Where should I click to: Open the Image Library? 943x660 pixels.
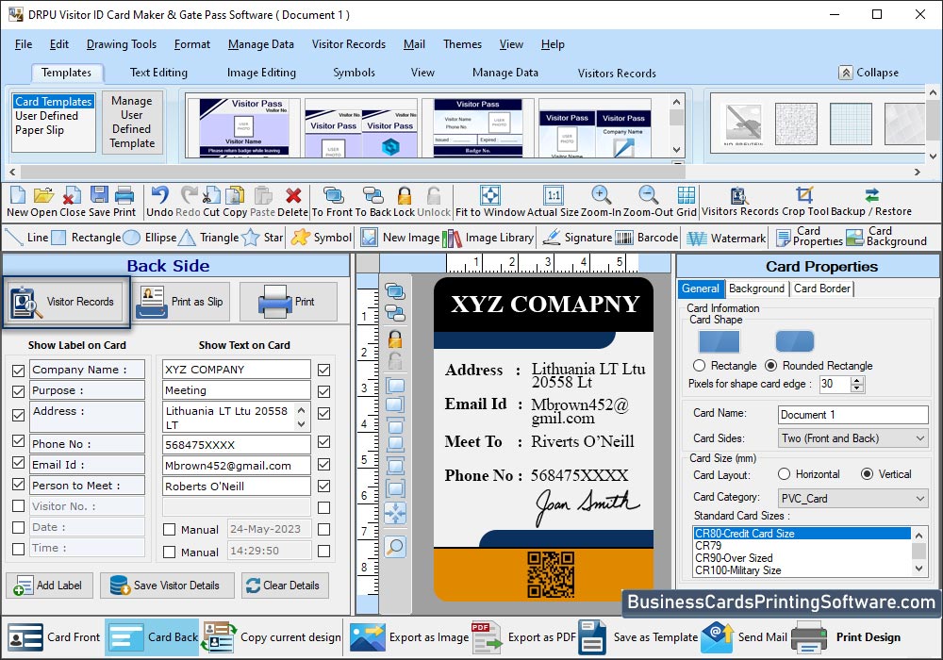[x=488, y=238]
